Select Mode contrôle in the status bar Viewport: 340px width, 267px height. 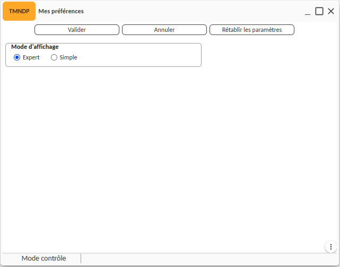pyautogui.click(x=43, y=259)
